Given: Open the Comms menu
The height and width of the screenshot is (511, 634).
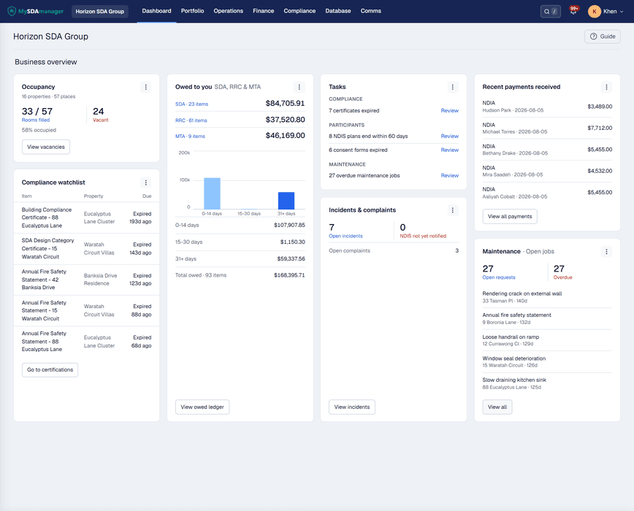Looking at the screenshot, I should pos(371,11).
